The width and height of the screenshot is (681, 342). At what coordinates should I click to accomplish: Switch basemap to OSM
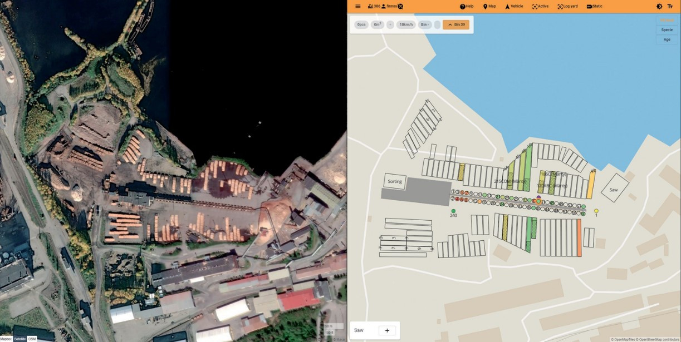[32, 339]
